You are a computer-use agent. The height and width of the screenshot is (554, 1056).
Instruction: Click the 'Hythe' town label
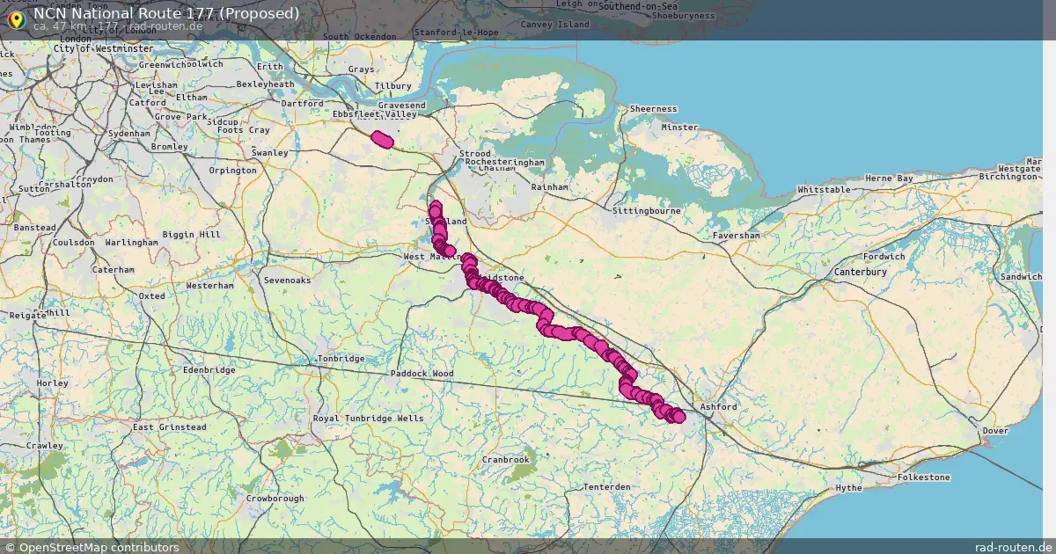[848, 488]
